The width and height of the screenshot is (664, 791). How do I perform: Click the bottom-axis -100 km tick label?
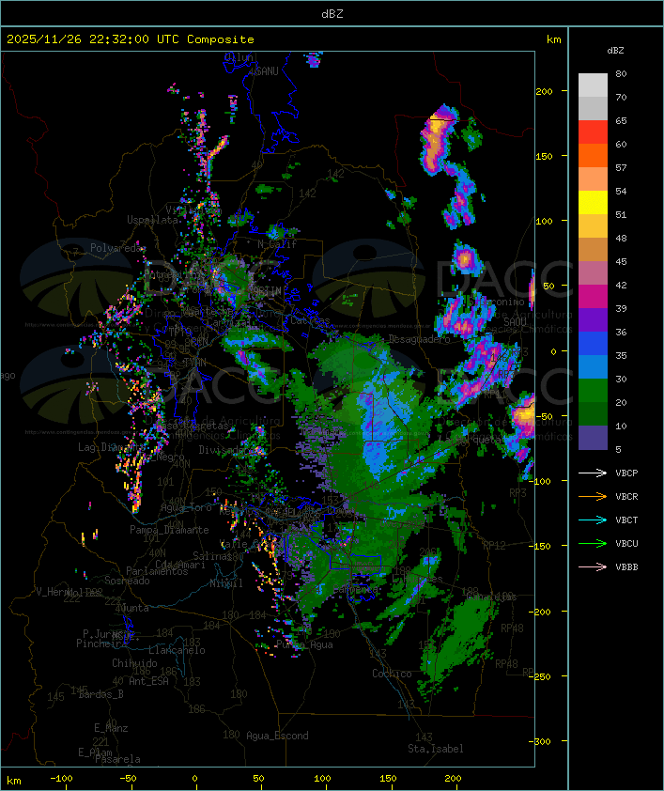point(61,779)
